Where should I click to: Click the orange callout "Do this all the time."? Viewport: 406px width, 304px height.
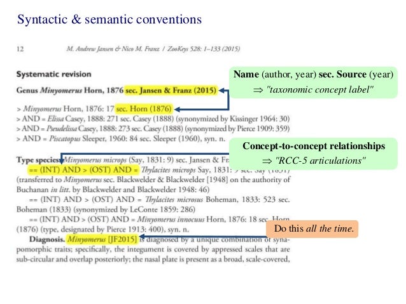(x=312, y=229)
